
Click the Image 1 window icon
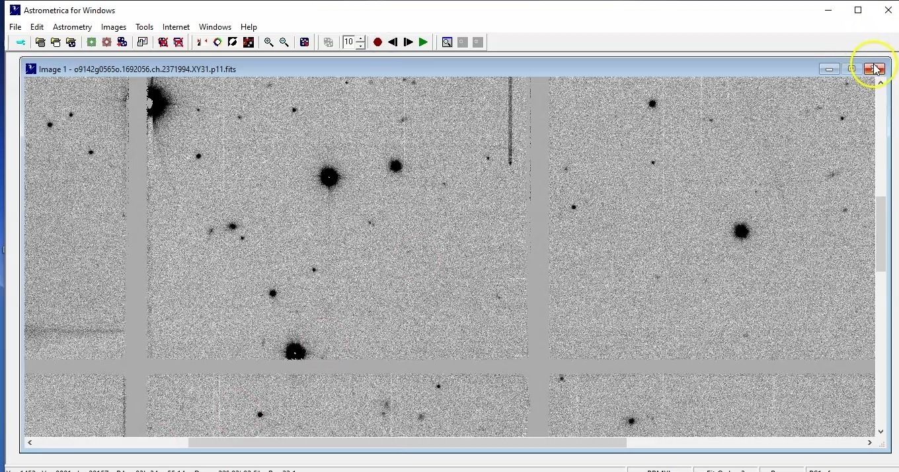pos(30,69)
